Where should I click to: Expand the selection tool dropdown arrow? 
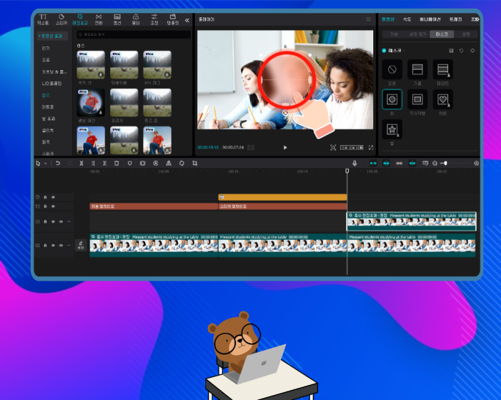coord(44,164)
